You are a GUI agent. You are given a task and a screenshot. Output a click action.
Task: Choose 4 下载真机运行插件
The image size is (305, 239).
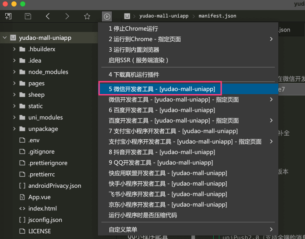coord(134,74)
